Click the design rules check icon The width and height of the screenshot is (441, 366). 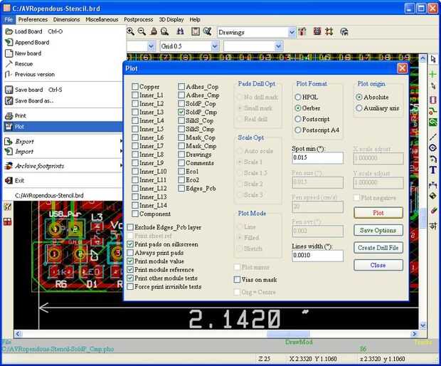pyautogui.click(x=208, y=31)
